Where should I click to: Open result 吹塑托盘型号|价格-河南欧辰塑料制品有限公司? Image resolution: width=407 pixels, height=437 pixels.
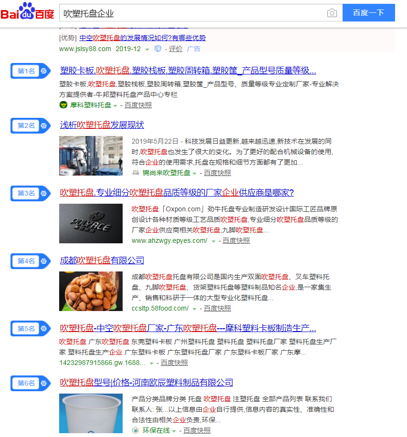pyautogui.click(x=146, y=383)
